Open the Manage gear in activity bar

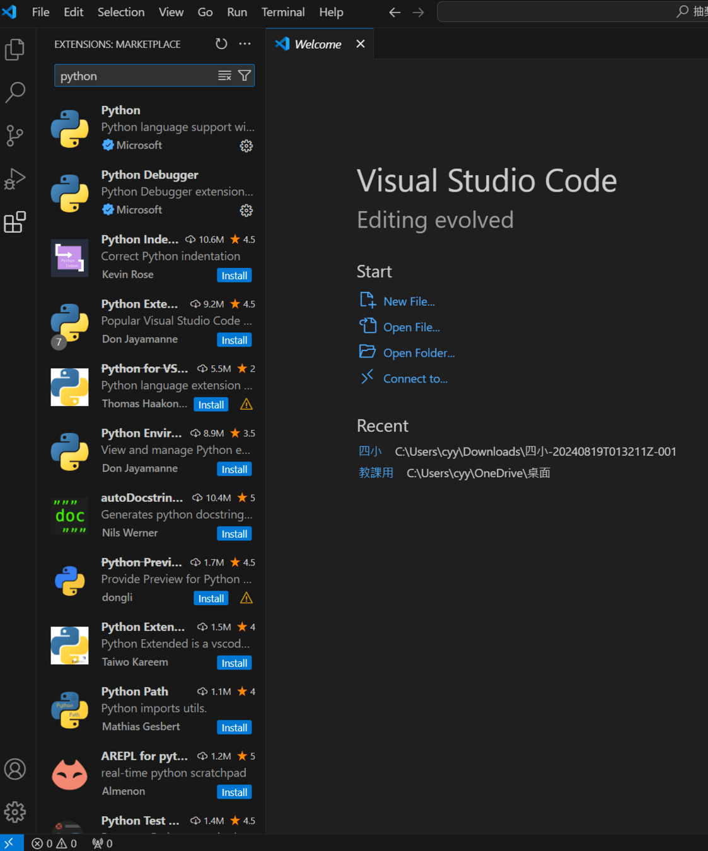(x=15, y=812)
